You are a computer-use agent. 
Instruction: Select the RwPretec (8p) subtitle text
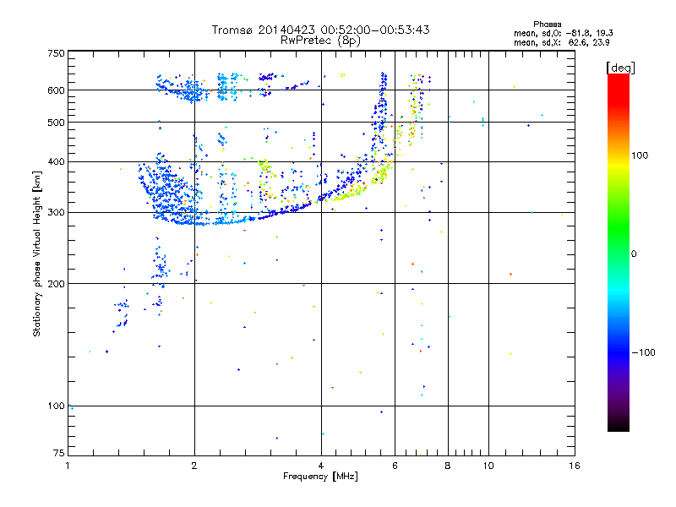[321, 40]
